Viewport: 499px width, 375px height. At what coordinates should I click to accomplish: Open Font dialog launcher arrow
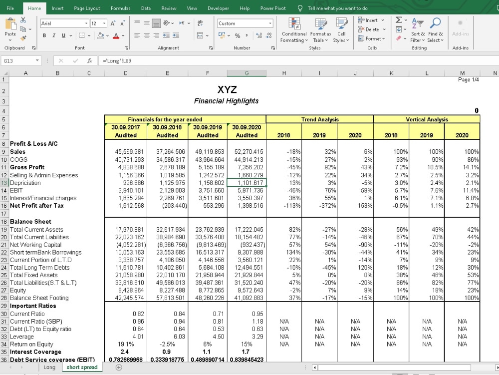[126, 48]
